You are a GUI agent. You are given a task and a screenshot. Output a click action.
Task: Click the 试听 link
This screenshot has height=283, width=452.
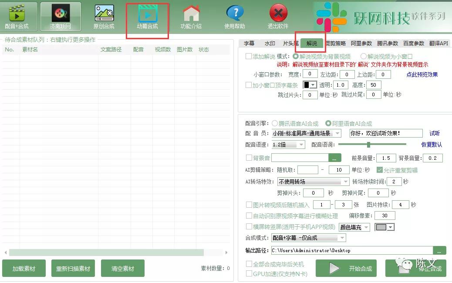click(435, 133)
